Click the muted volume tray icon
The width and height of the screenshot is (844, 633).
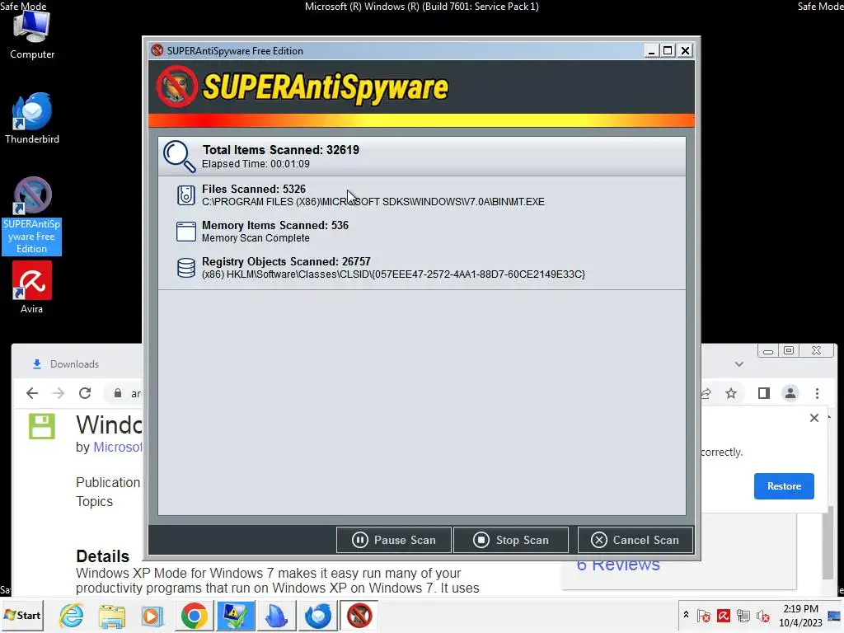point(763,615)
